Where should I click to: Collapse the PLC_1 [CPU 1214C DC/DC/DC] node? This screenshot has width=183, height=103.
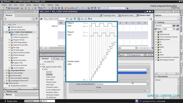7,32
